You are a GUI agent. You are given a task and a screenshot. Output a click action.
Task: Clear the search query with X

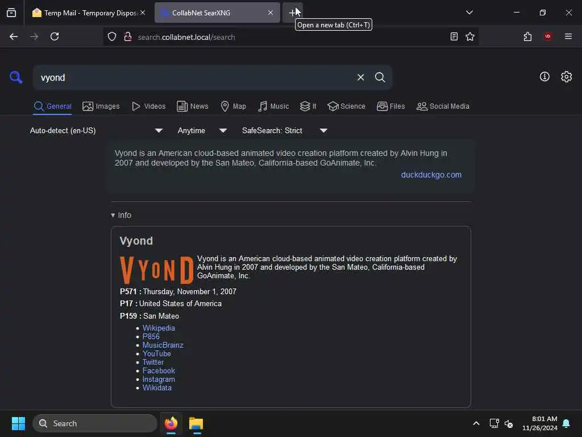click(x=360, y=77)
